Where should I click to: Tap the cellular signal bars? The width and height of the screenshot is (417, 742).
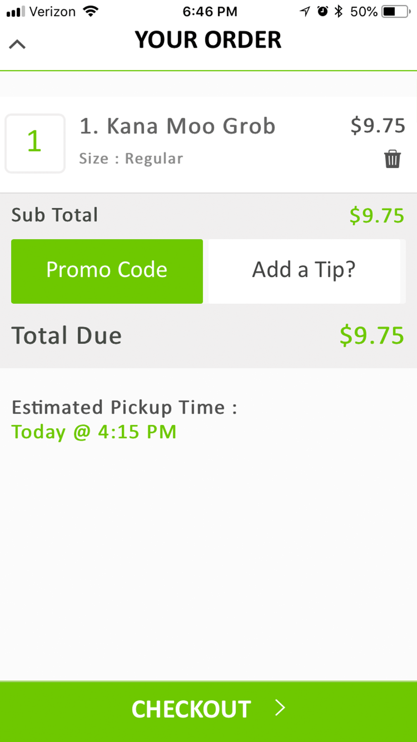point(16,11)
